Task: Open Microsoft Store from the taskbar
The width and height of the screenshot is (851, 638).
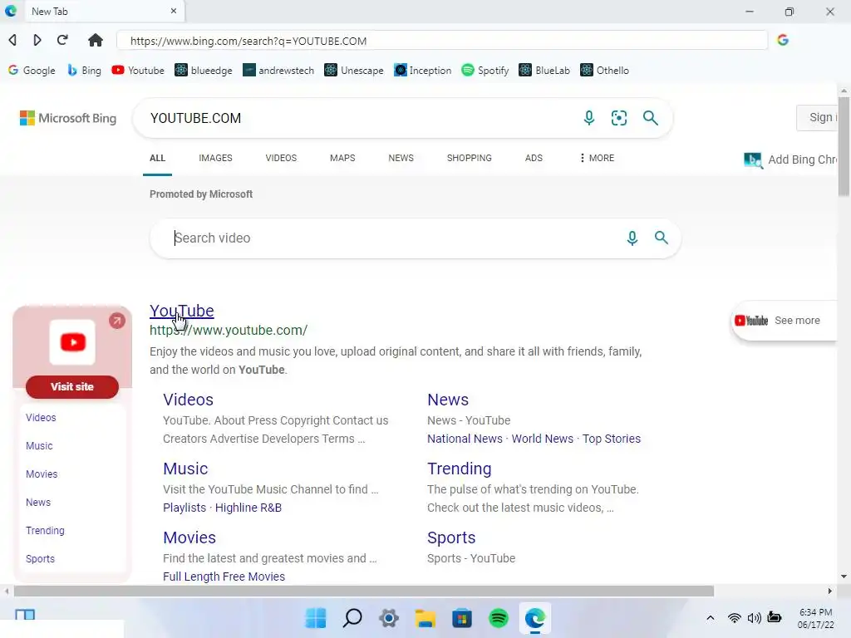Action: (462, 618)
